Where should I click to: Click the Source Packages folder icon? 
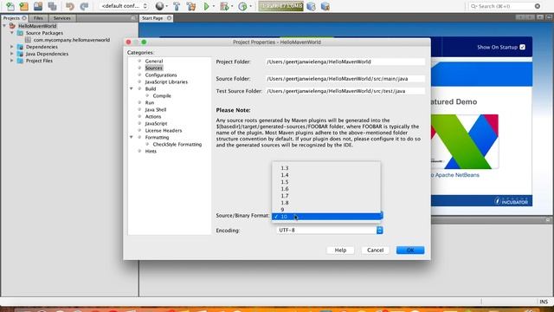(20, 33)
